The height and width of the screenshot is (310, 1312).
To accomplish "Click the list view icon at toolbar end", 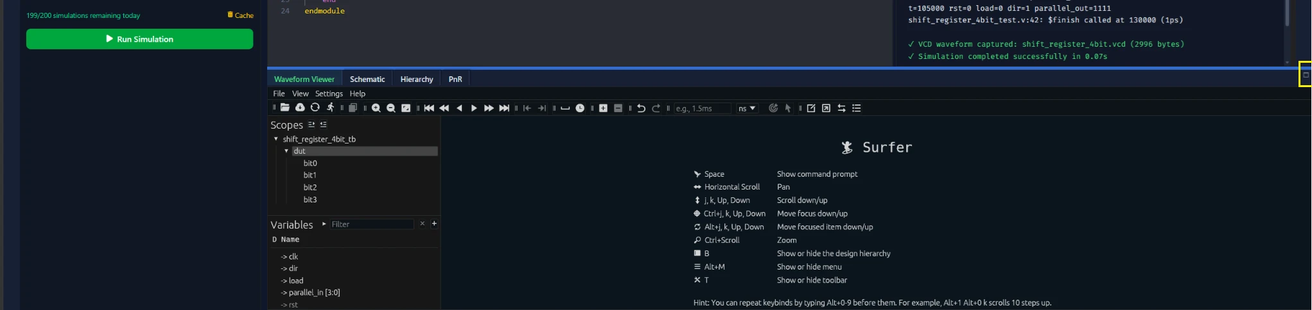I will click(856, 108).
